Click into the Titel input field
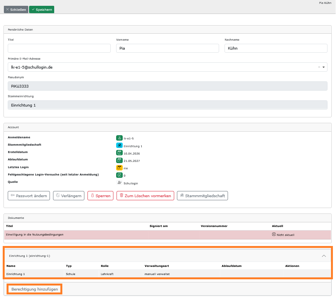 tap(59, 48)
